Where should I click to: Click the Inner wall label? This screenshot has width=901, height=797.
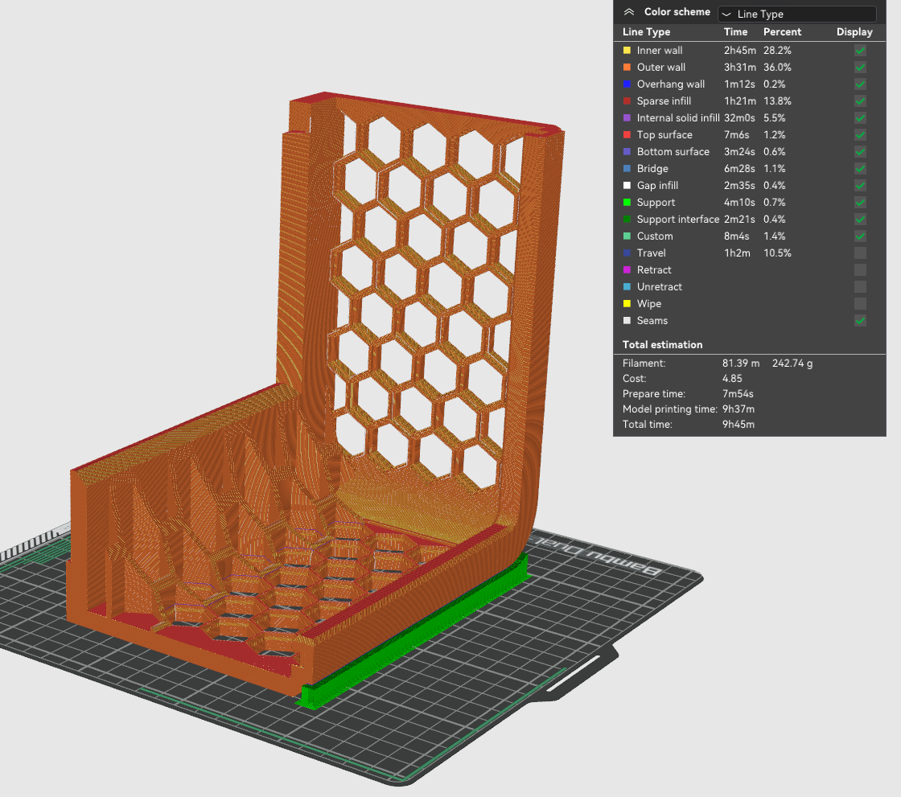660,51
